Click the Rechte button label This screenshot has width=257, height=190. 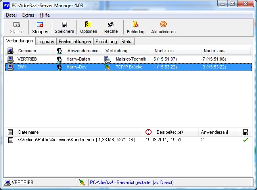tap(111, 31)
